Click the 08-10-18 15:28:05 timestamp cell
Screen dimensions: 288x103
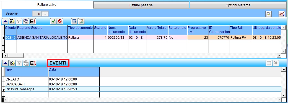click(x=266, y=38)
